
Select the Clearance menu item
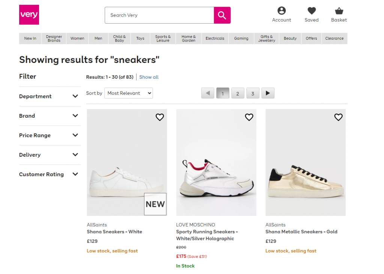[x=334, y=39]
